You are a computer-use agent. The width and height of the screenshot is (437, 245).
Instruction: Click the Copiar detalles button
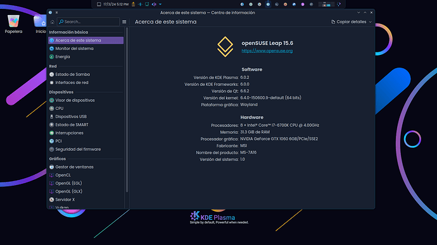[349, 21]
